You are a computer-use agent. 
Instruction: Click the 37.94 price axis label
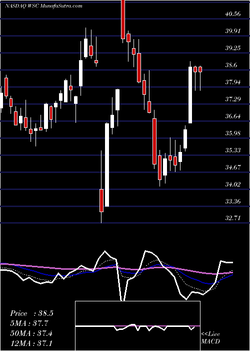(232, 82)
